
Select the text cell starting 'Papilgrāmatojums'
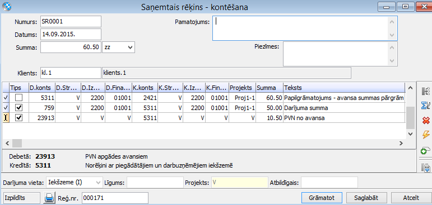pyautogui.click(x=344, y=98)
